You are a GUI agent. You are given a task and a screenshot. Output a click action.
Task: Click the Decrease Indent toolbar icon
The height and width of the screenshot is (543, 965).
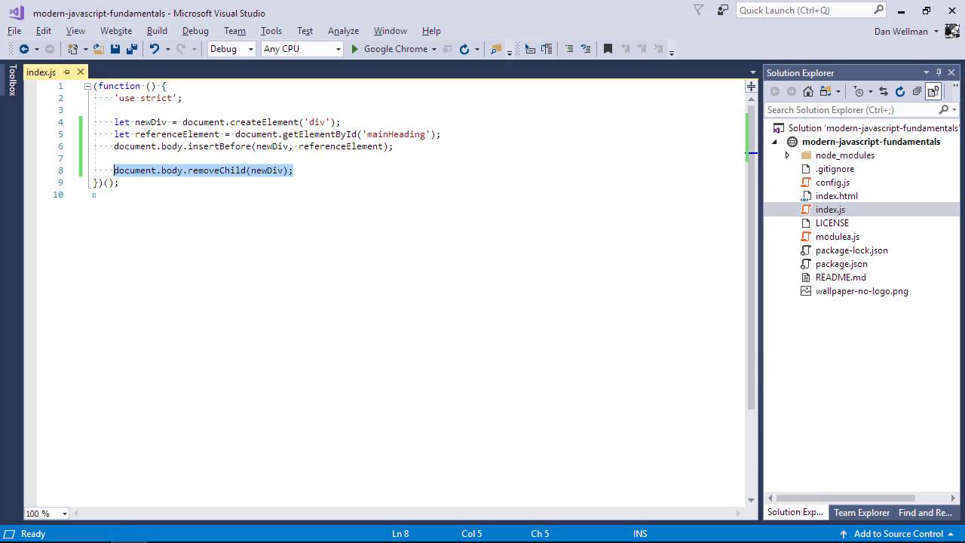(530, 49)
